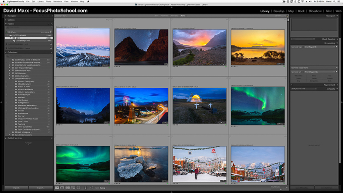Open the Notification Center icon
Screen dimensions: 343x193
click(x=339, y=2)
